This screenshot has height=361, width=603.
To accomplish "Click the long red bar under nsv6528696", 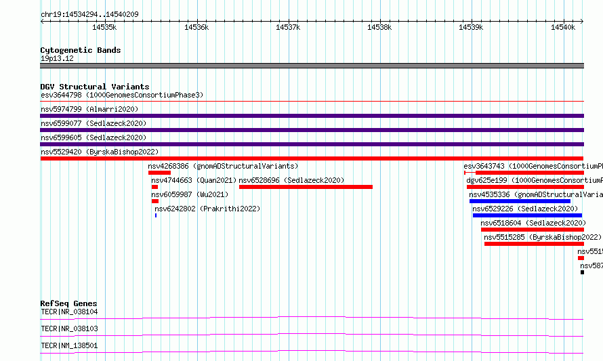I will [306, 187].
